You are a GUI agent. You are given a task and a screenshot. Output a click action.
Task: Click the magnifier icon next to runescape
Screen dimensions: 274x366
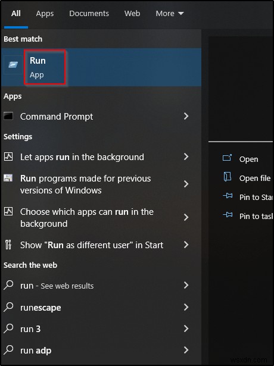[9, 306]
